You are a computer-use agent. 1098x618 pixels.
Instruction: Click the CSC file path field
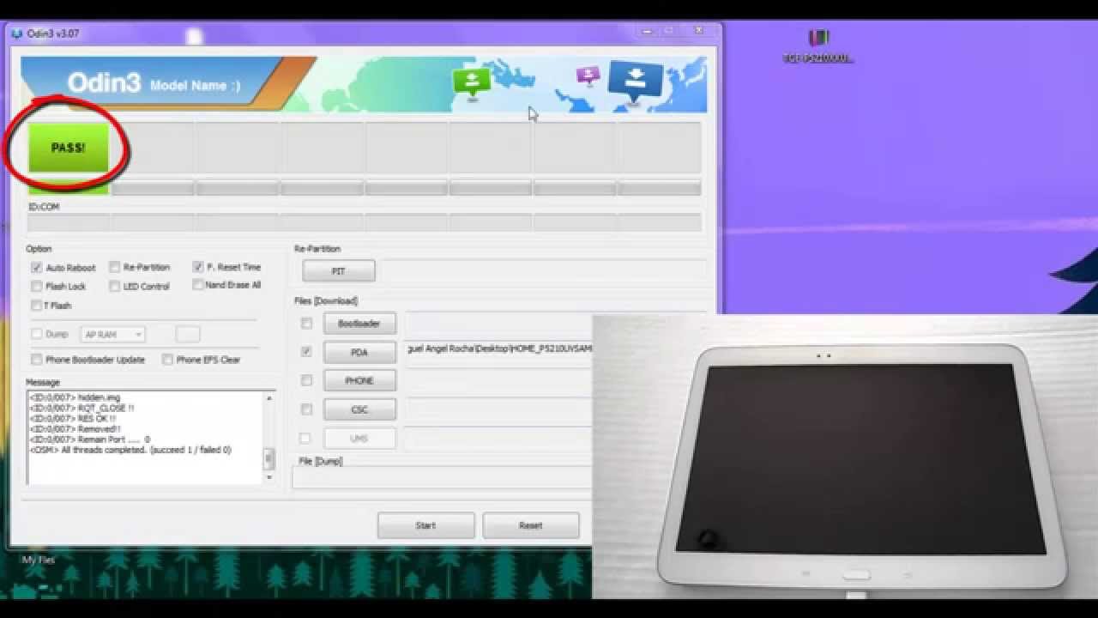(x=498, y=409)
